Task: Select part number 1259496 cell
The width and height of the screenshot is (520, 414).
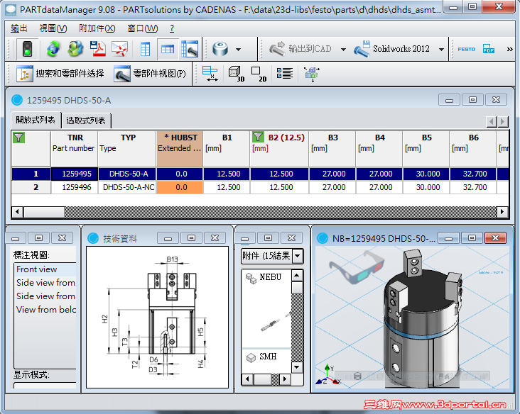Action: (75, 187)
